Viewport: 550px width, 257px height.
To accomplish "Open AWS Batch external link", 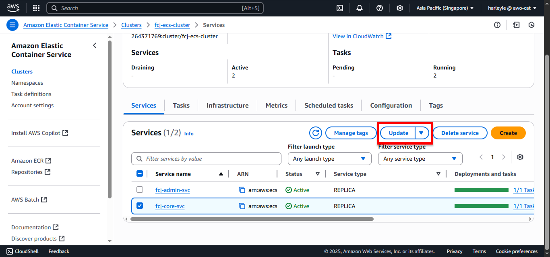I will click(x=29, y=200).
